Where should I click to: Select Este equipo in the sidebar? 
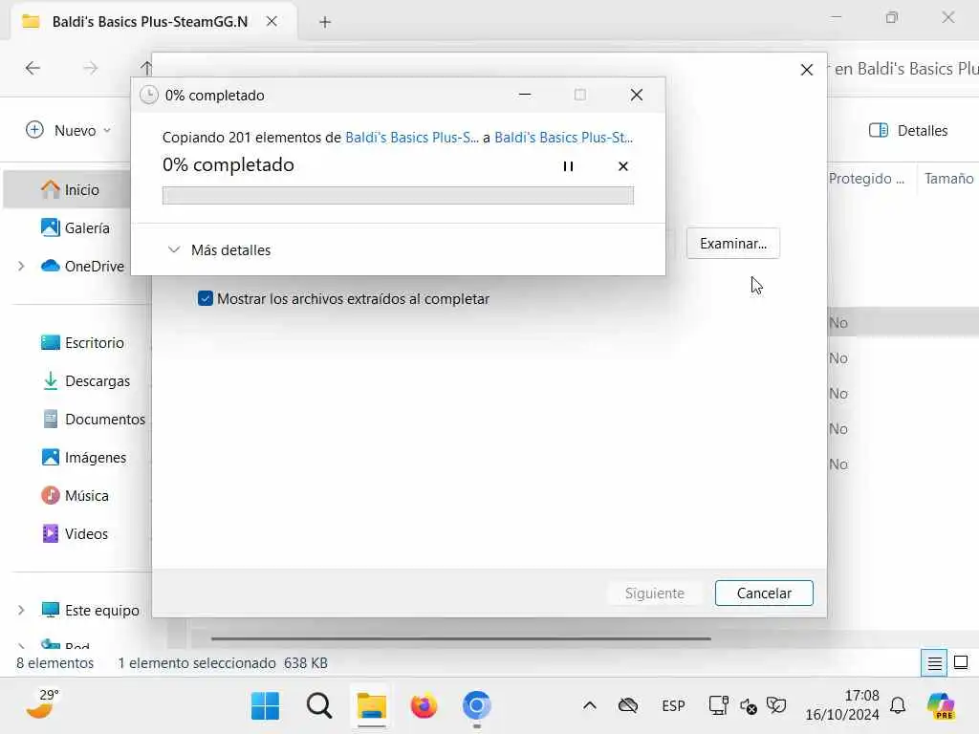(x=90, y=610)
